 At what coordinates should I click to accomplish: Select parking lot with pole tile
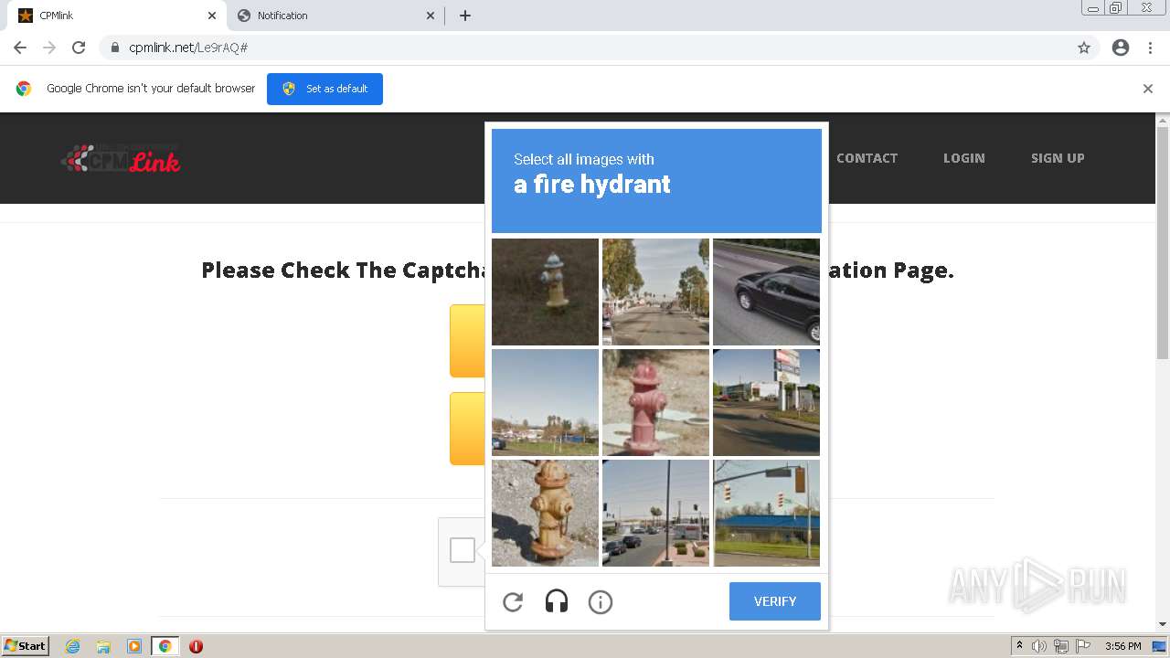[x=655, y=513]
